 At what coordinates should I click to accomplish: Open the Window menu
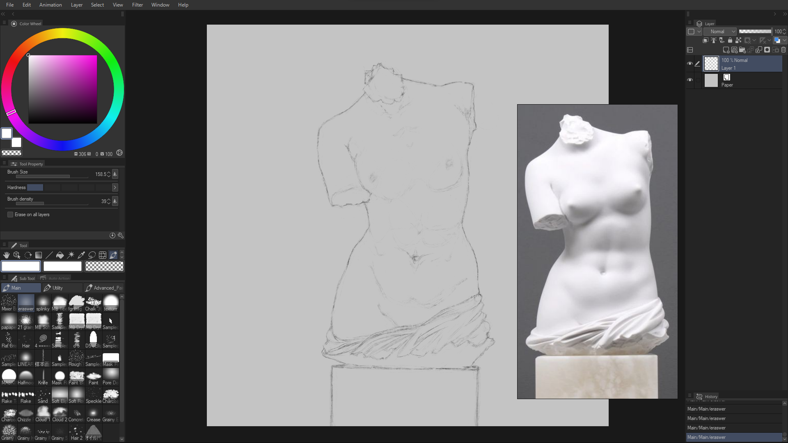[160, 5]
